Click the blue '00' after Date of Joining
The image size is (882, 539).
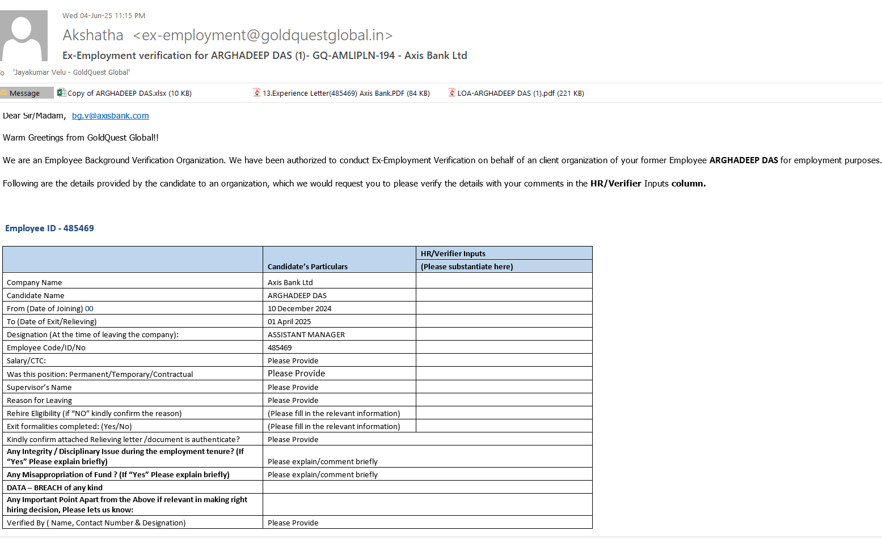click(89, 309)
